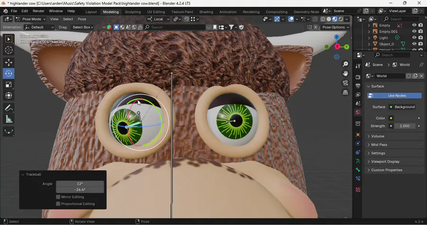Open the Pose menu in viewport header

[82, 19]
